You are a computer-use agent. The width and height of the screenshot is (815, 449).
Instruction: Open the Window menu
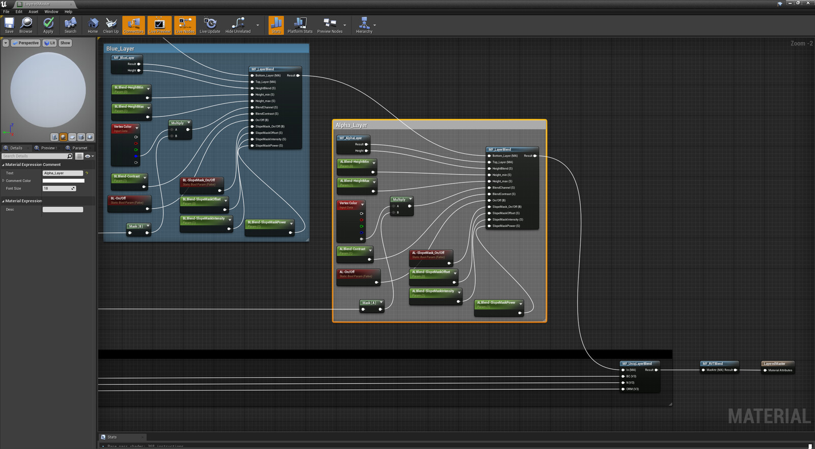tap(51, 11)
